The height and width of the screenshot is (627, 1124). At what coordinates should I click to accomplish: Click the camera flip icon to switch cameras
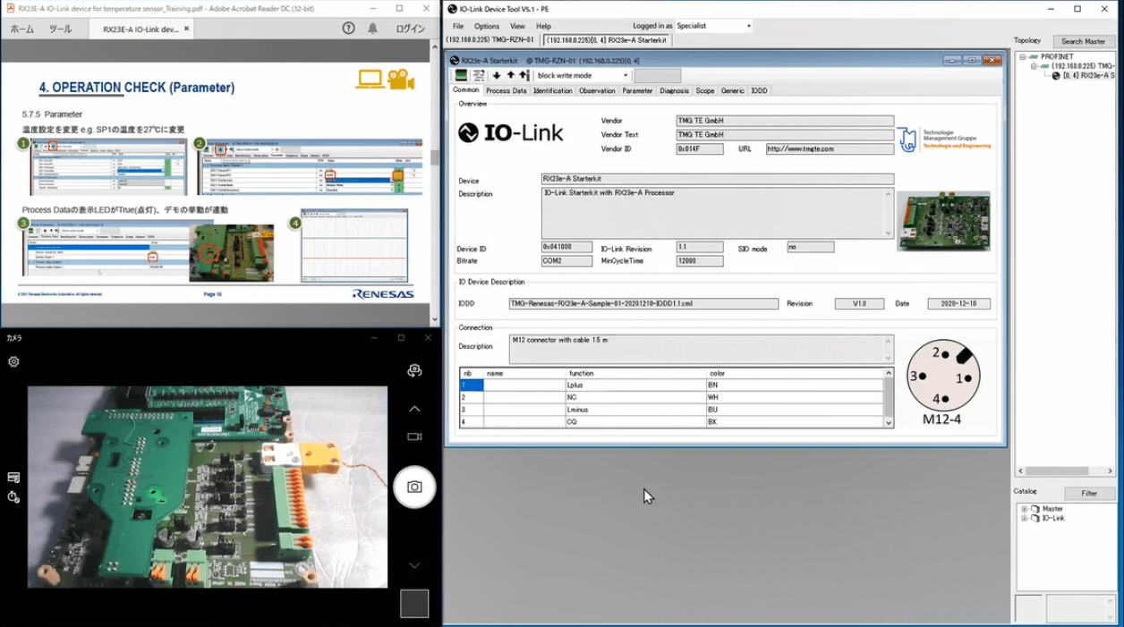415,369
